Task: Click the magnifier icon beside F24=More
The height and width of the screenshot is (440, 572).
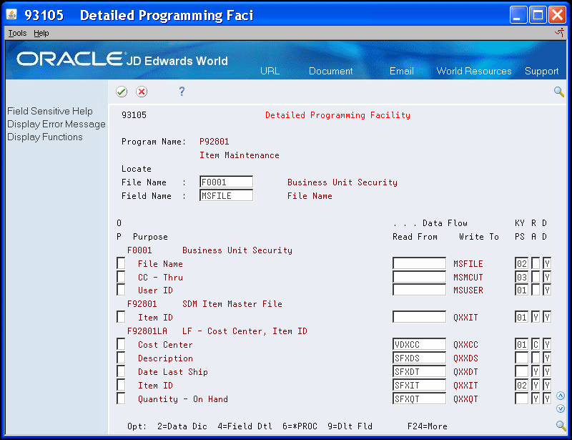Action: [561, 426]
